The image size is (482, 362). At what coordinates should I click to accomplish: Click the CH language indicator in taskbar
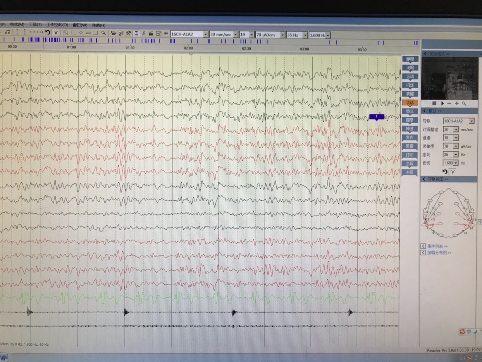tap(462, 358)
